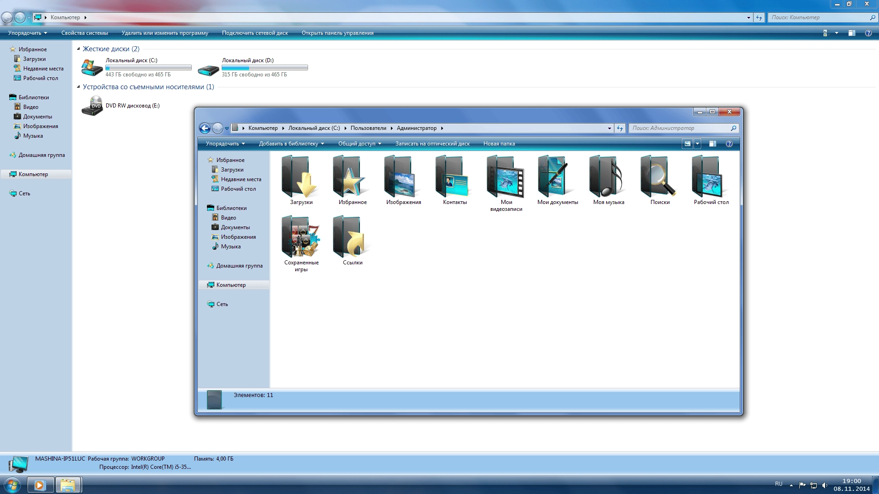Open volume control in system tray

(x=825, y=485)
